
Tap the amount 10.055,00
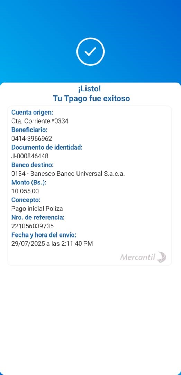[x=25, y=191]
